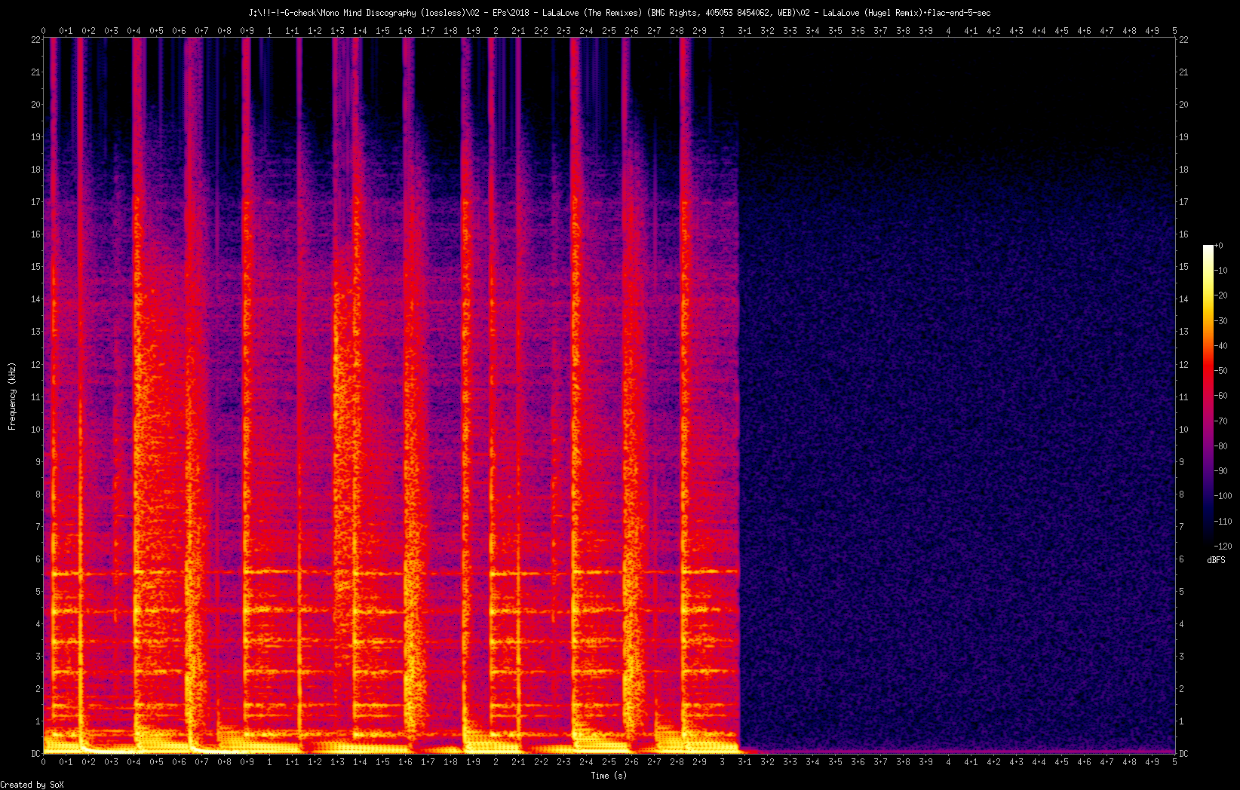Click the "-110" color scale value

(x=1223, y=521)
